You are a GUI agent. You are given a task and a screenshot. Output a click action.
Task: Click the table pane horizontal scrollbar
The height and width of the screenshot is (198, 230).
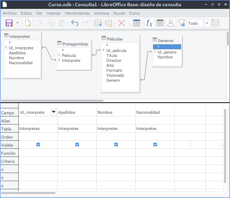click(52, 101)
